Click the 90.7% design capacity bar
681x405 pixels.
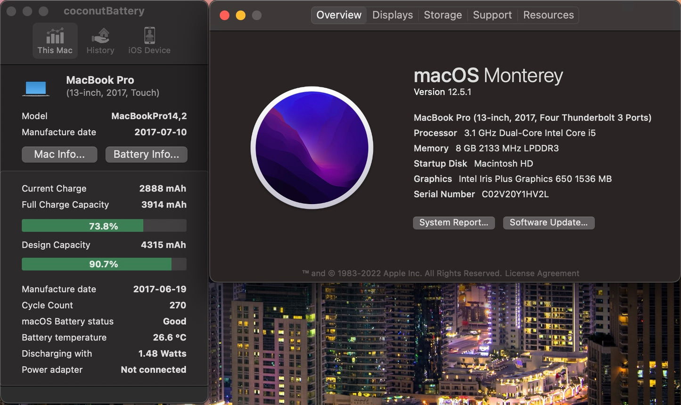tap(104, 264)
